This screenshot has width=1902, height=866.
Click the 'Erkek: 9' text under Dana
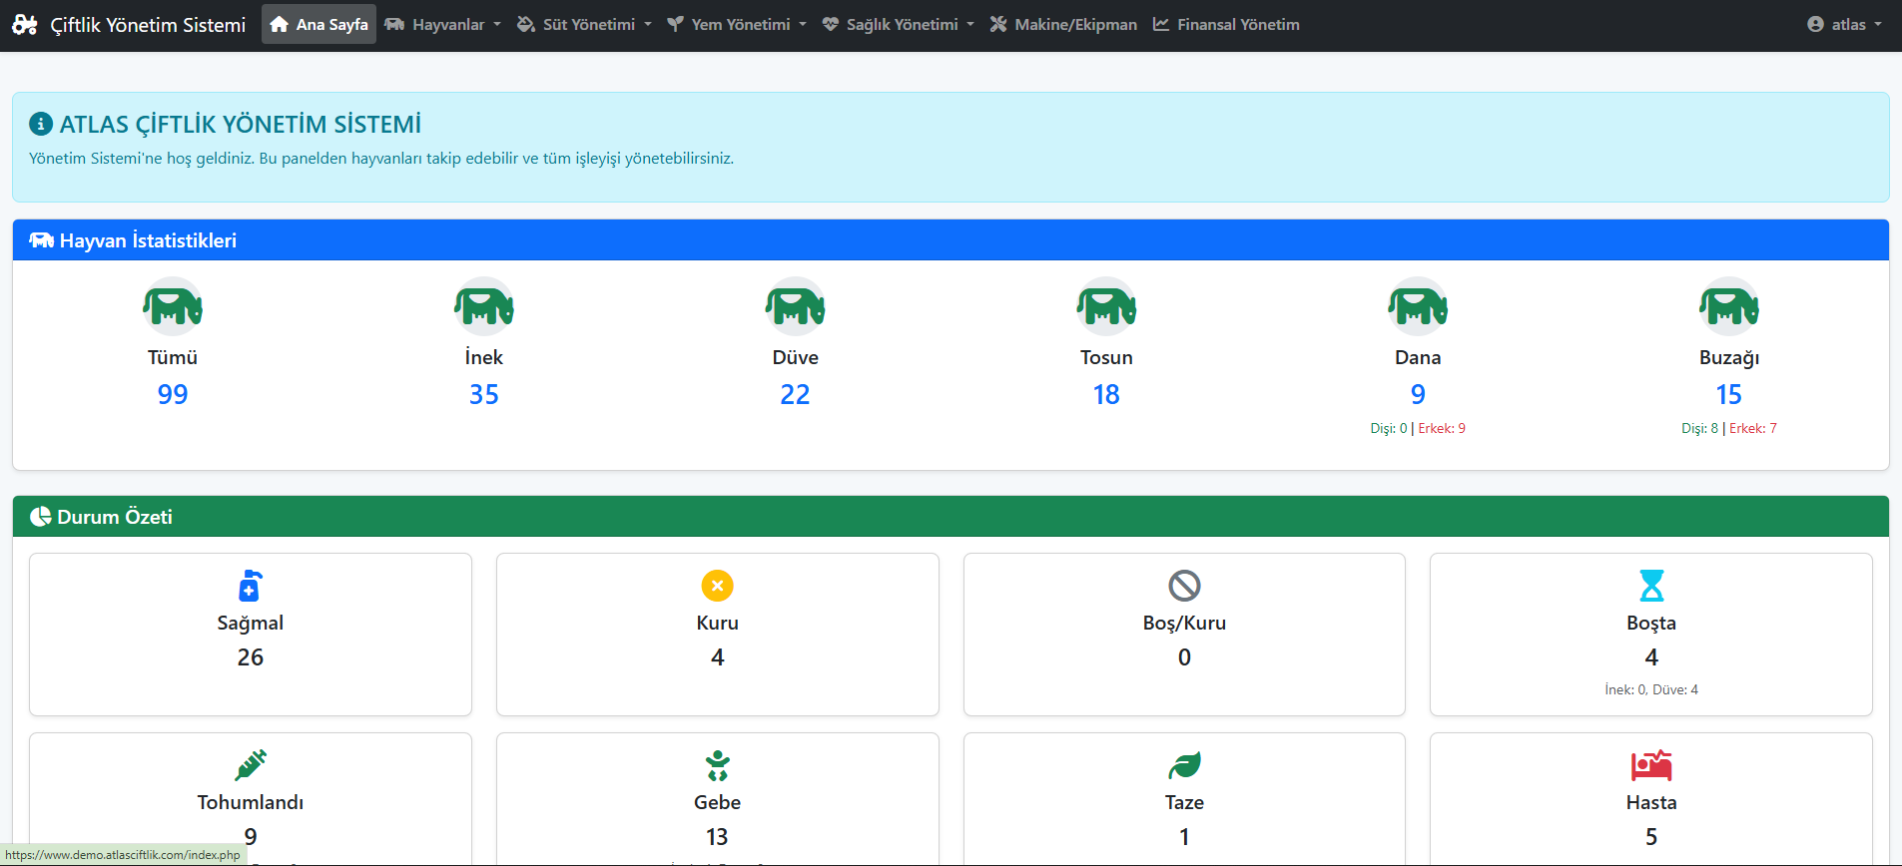1442,428
